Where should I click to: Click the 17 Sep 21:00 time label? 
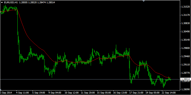(136, 93)
